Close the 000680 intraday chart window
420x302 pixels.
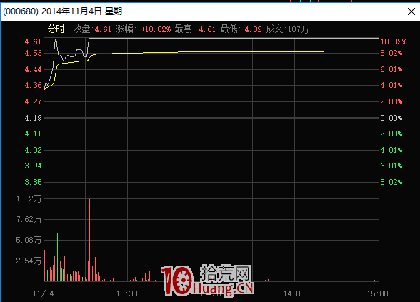tap(411, 11)
